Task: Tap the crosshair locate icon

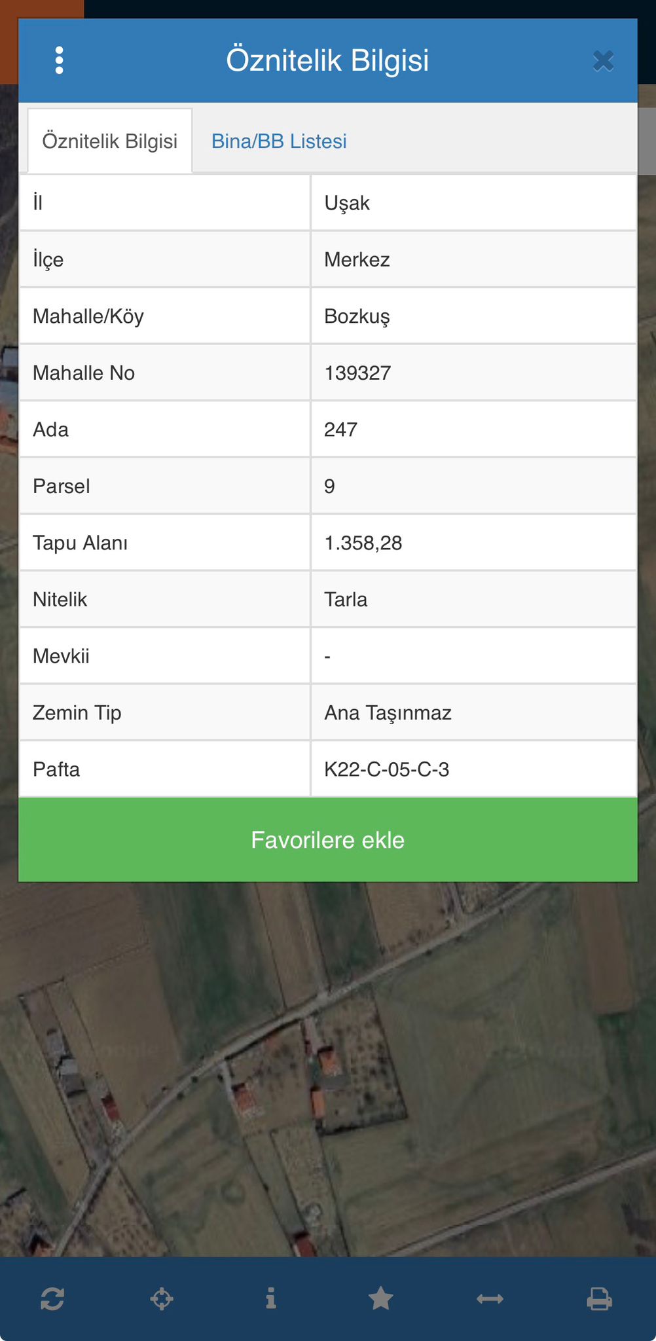Action: 162,1298
